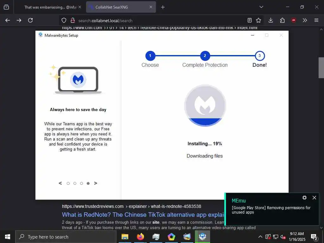Show hidden system tray icons
Image resolution: width=324 pixels, height=243 pixels.
coord(260,237)
